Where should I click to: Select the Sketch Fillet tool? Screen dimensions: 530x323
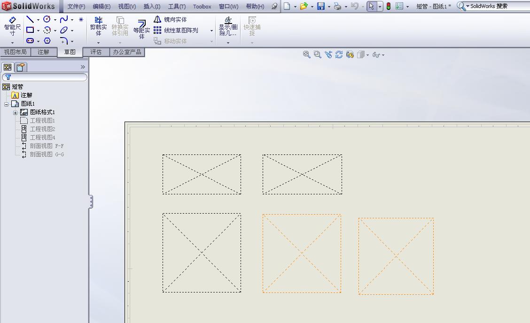64,41
